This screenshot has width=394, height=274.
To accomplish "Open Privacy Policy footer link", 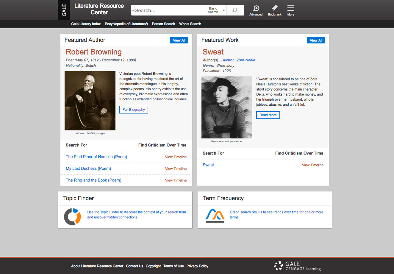I will click(197, 266).
